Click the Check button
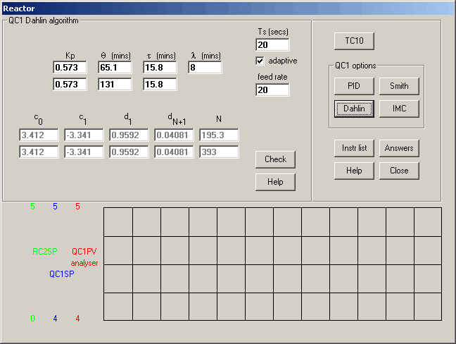The image size is (456, 344). (x=275, y=159)
